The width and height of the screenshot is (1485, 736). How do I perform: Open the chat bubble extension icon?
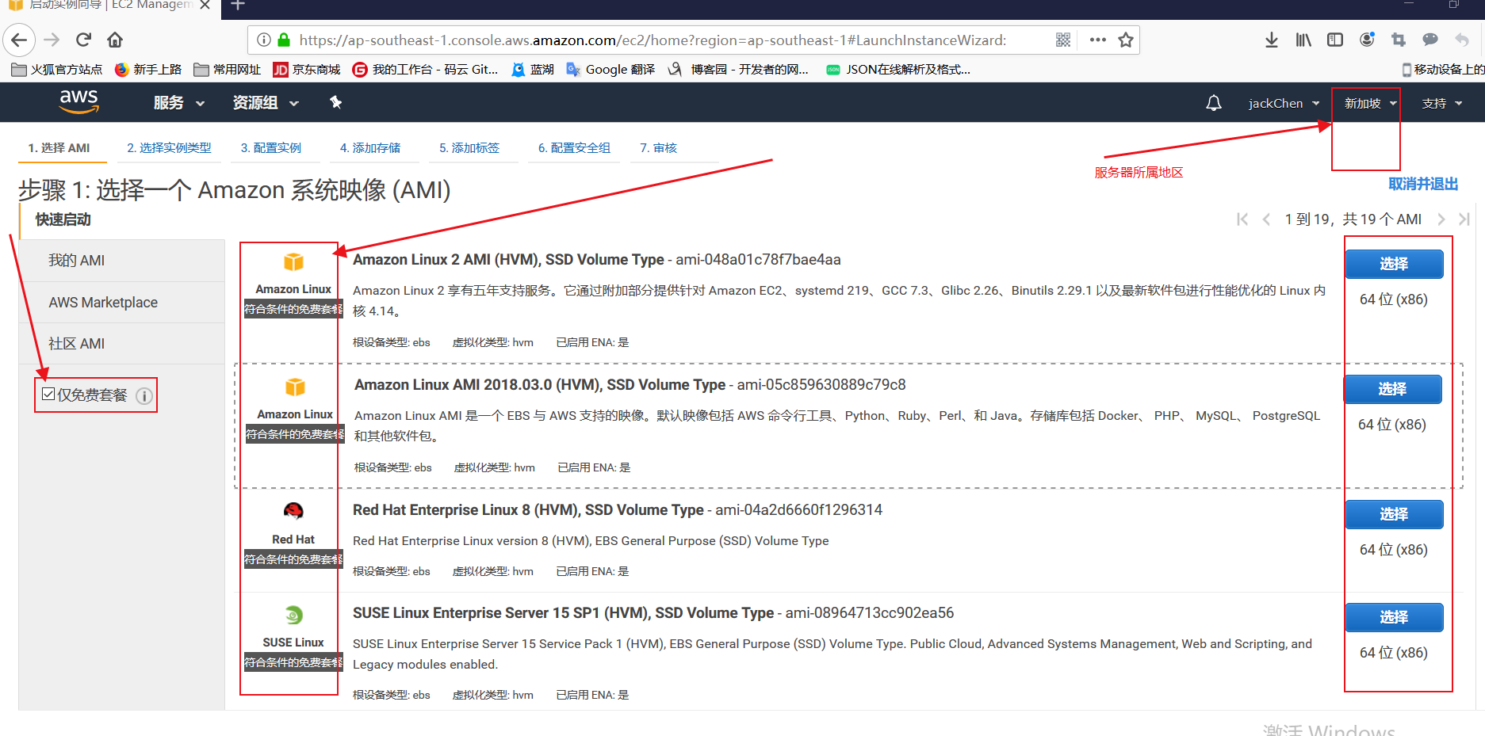pos(1430,40)
